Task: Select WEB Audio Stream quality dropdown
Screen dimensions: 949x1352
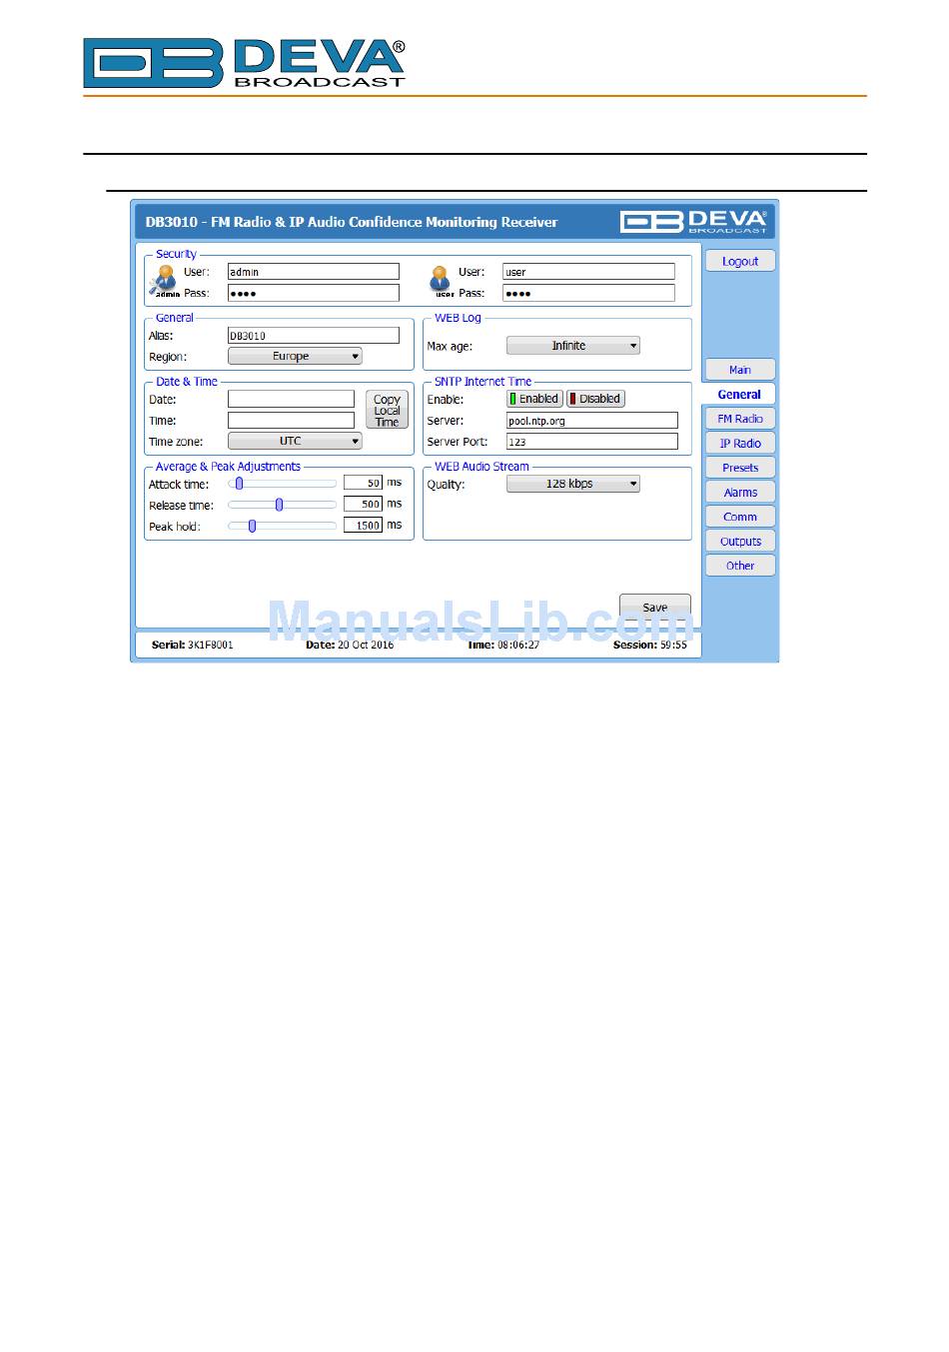Action: click(572, 484)
